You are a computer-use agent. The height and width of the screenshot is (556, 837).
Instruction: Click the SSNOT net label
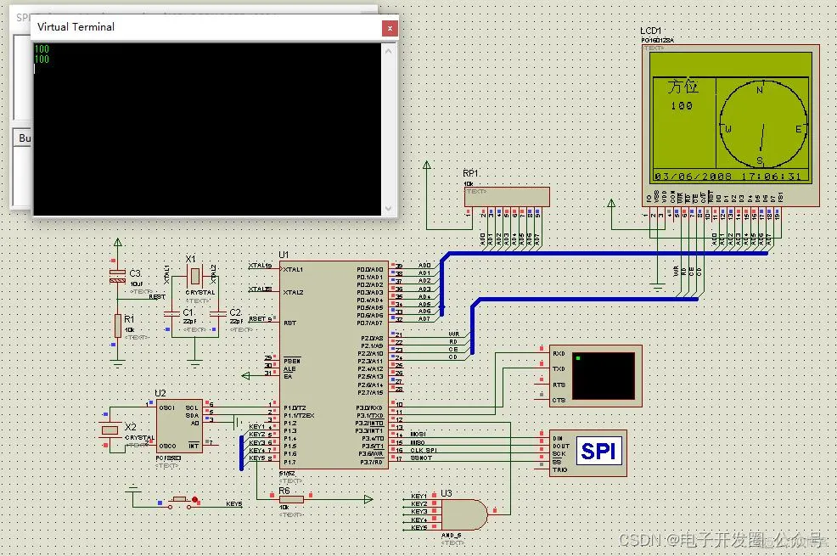coord(421,458)
